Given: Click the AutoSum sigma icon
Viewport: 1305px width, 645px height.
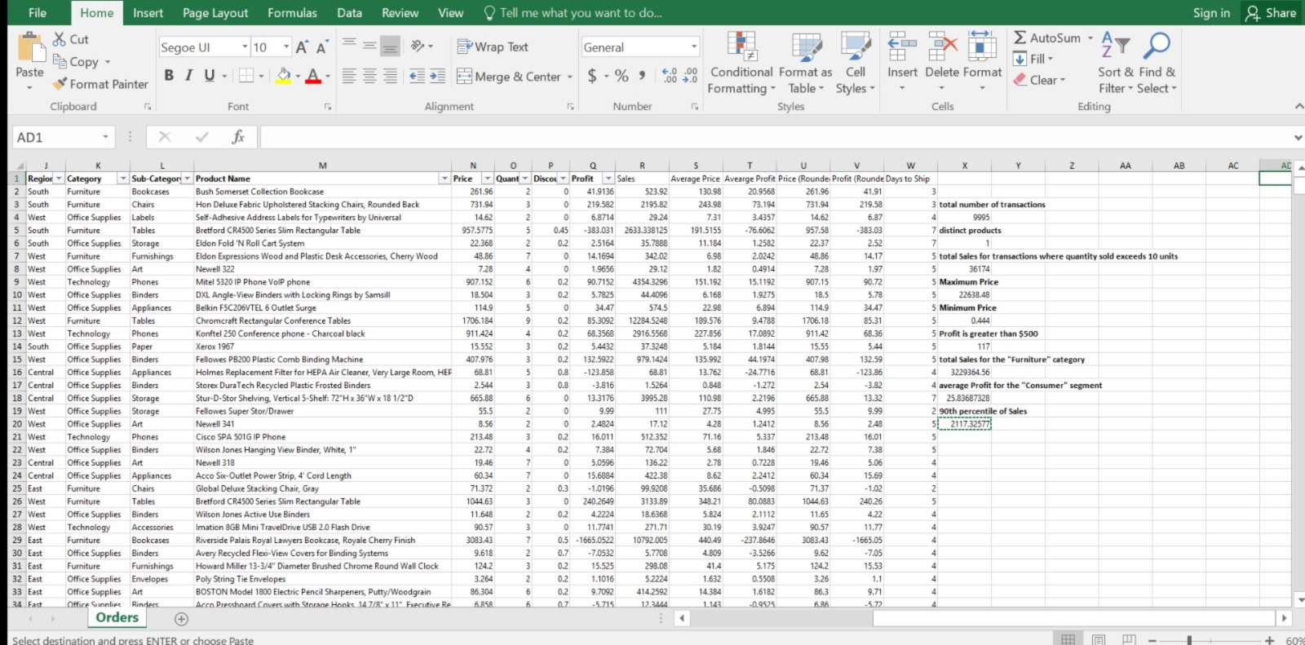Looking at the screenshot, I should click(1020, 38).
